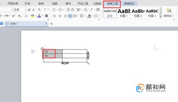178x102 pixels.
Task: Apply subscript formatting
Action: click(x=20, y=16)
